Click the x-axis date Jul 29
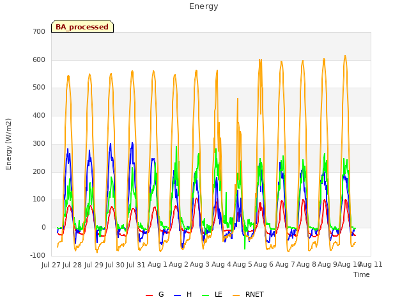The height and width of the screenshot is (307, 409). (94, 265)
